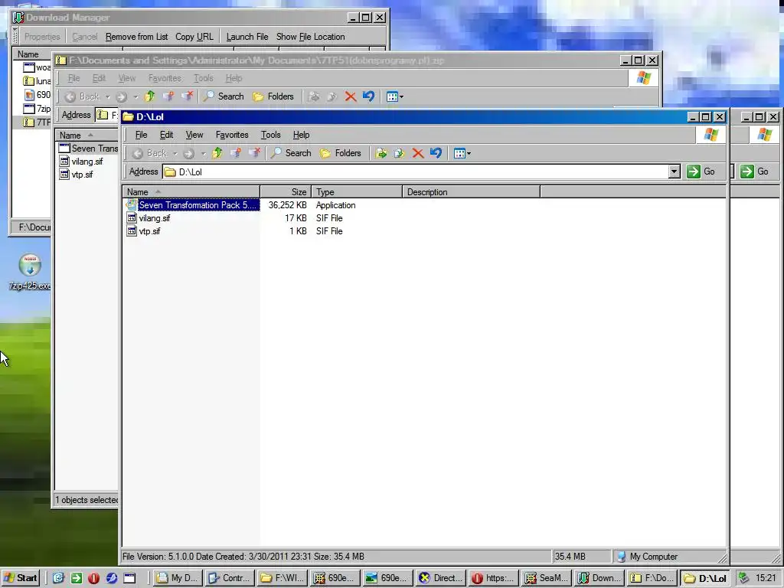Click the red Opera icon in Quick Launch

tap(93, 578)
